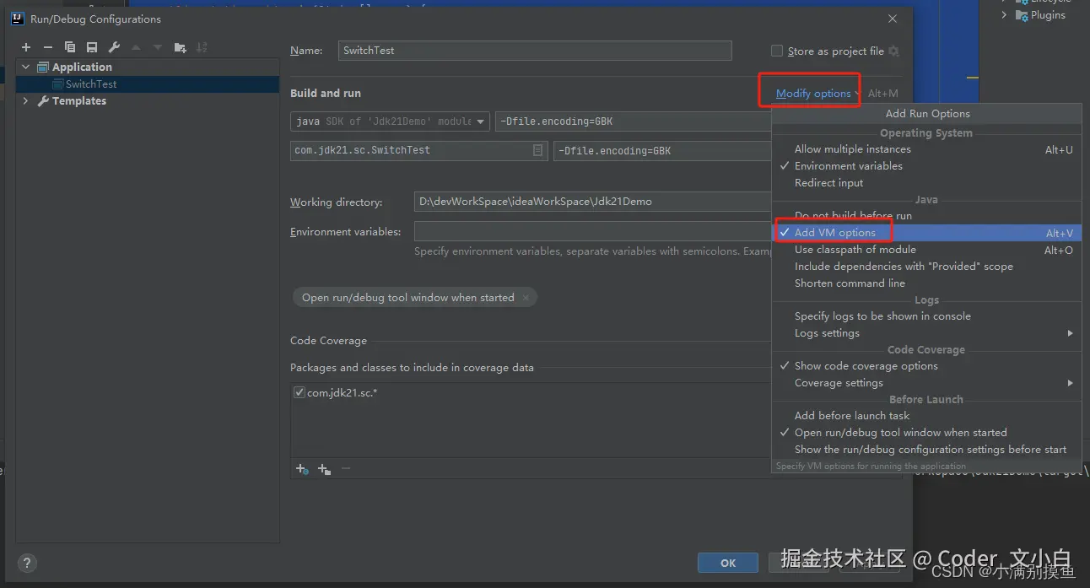Viewport: 1090px width, 588px height.
Task: Click the Templates wrench icon in the tree
Action: pyautogui.click(x=44, y=101)
